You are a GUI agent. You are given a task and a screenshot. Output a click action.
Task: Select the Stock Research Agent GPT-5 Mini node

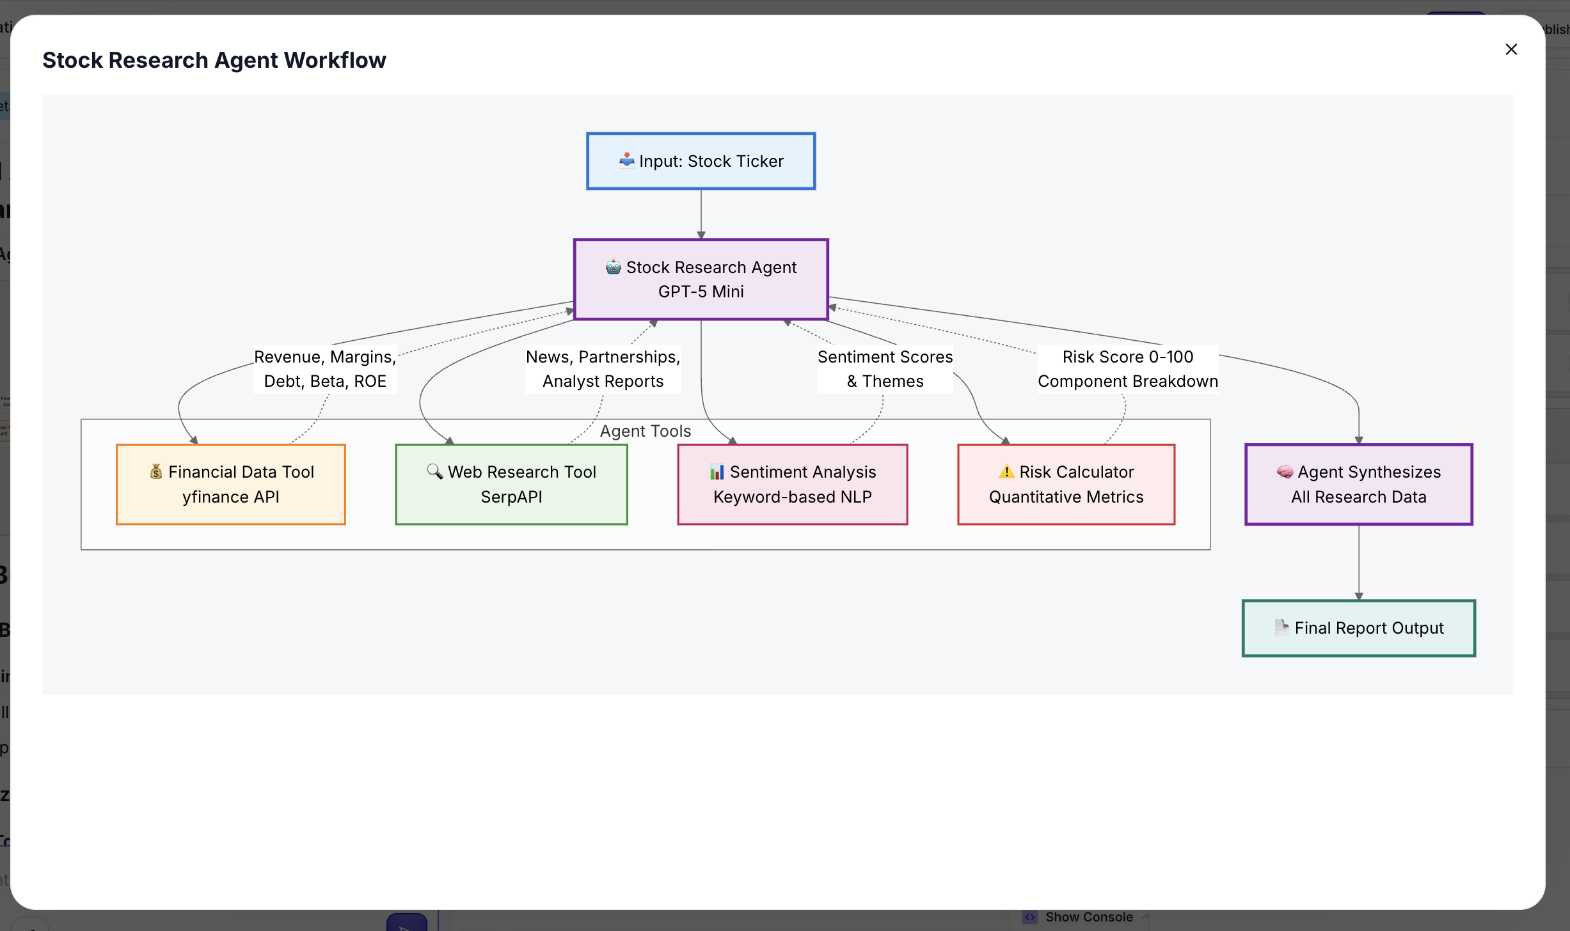701,279
